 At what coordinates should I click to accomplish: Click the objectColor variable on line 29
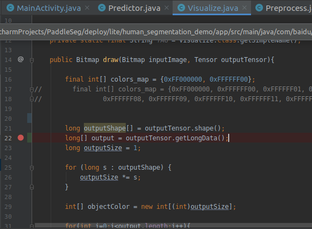click(x=109, y=207)
